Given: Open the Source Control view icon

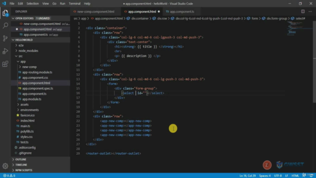Looking at the screenshot, I should pyautogui.click(x=5, y=38).
